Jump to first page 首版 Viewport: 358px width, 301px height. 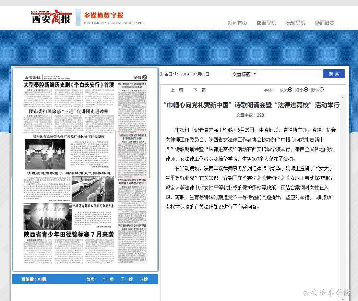click(x=90, y=279)
